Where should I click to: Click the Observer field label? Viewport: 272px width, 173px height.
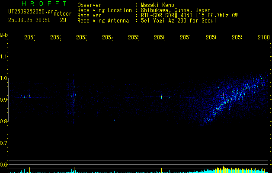tap(90, 5)
